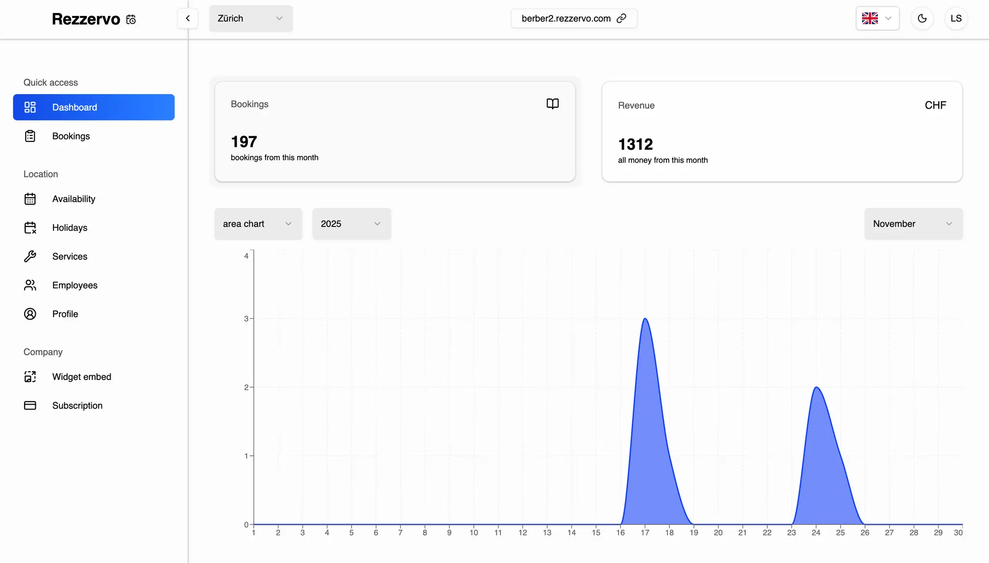
Task: Open the language flag dropdown
Action: (x=877, y=18)
